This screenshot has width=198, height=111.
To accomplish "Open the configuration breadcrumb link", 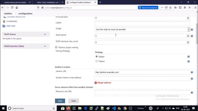I will 25,14.
